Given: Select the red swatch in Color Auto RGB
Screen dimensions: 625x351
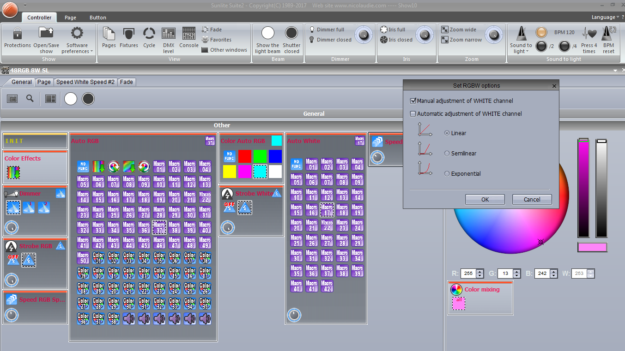Looking at the screenshot, I should (244, 156).
